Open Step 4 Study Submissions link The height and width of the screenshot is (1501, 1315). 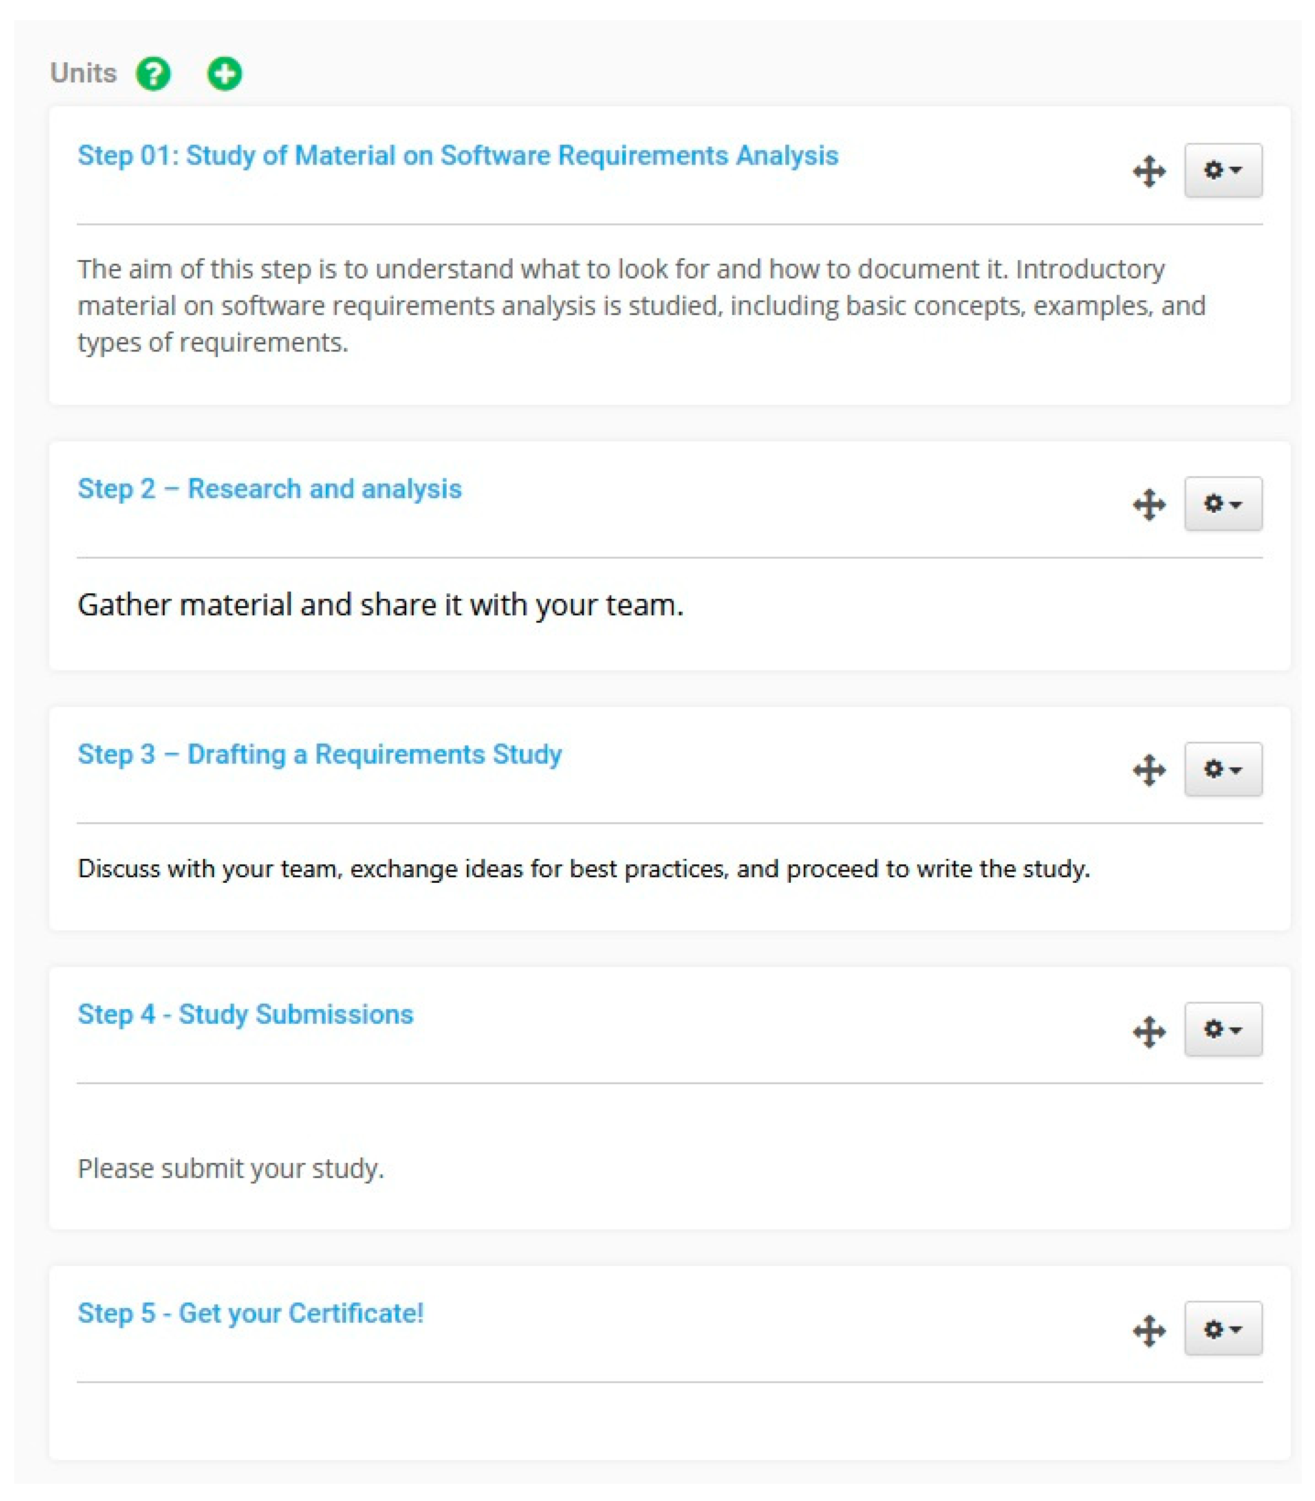coord(245,1014)
